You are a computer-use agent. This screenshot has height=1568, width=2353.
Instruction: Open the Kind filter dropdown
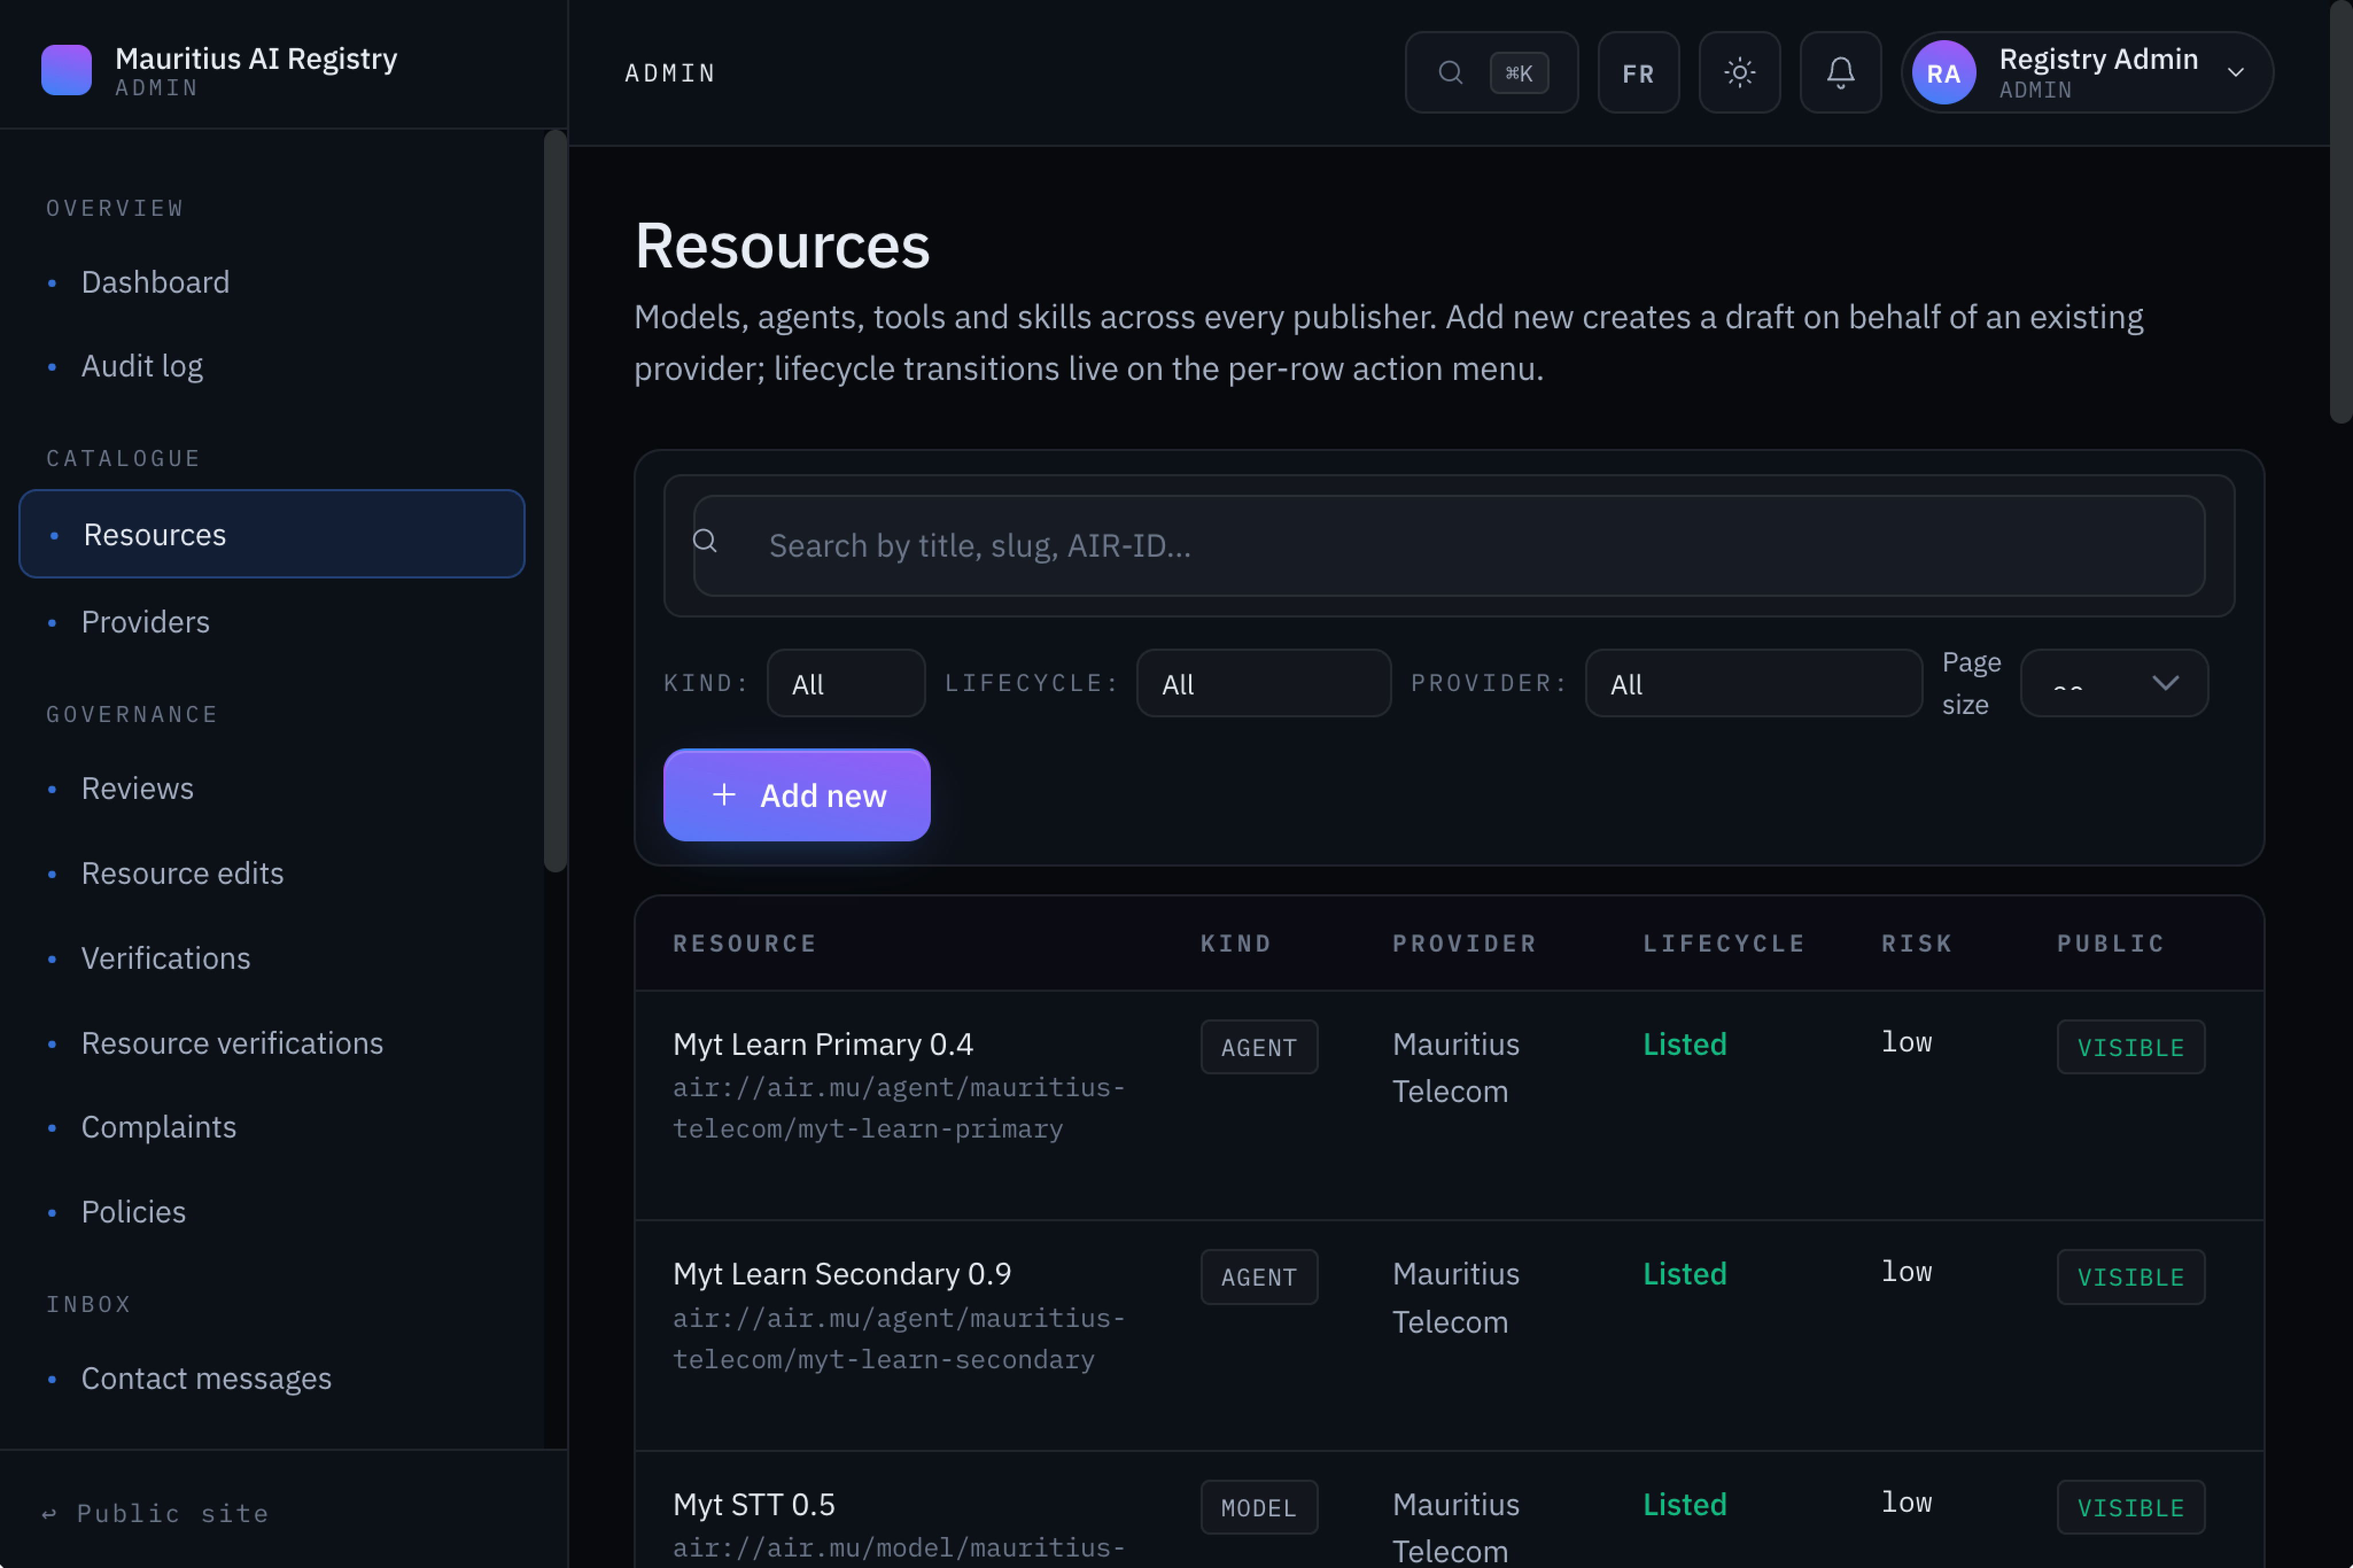coord(846,683)
